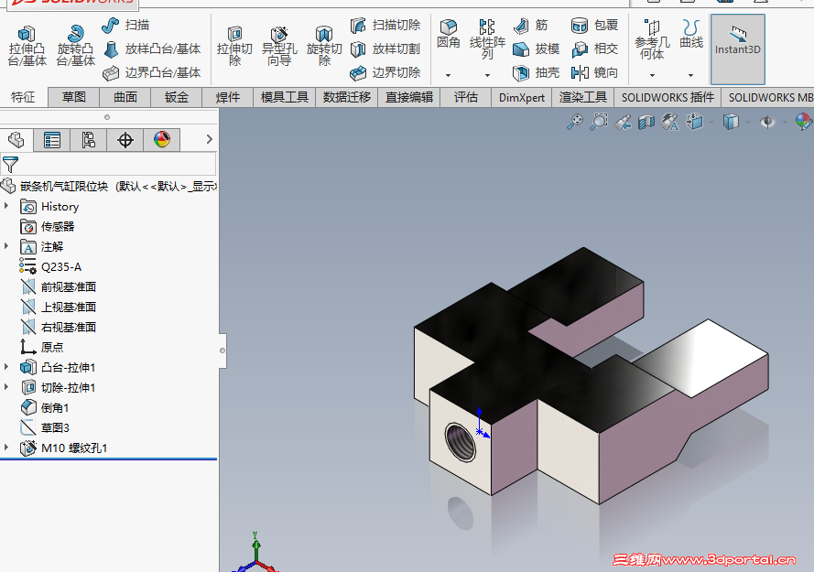Switch to the 草图 sketch tab

click(74, 97)
